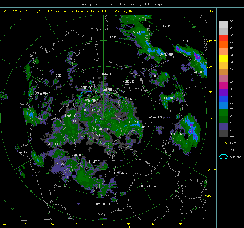This screenshot has height=228, width=244.
Task: Click the white 23MN track arrow icon
Action: pos(223,150)
